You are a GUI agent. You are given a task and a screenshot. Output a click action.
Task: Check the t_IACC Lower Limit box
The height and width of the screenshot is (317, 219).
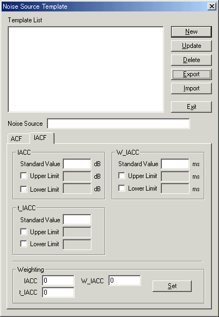[23, 244]
